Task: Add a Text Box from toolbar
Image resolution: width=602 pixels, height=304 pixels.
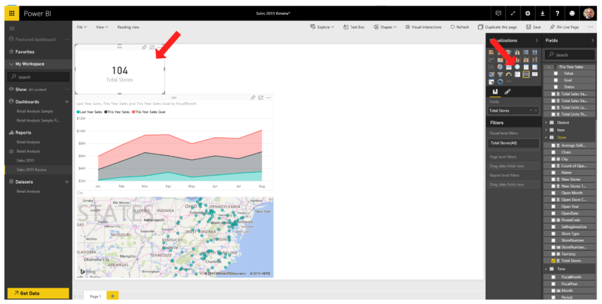Action: (x=353, y=27)
